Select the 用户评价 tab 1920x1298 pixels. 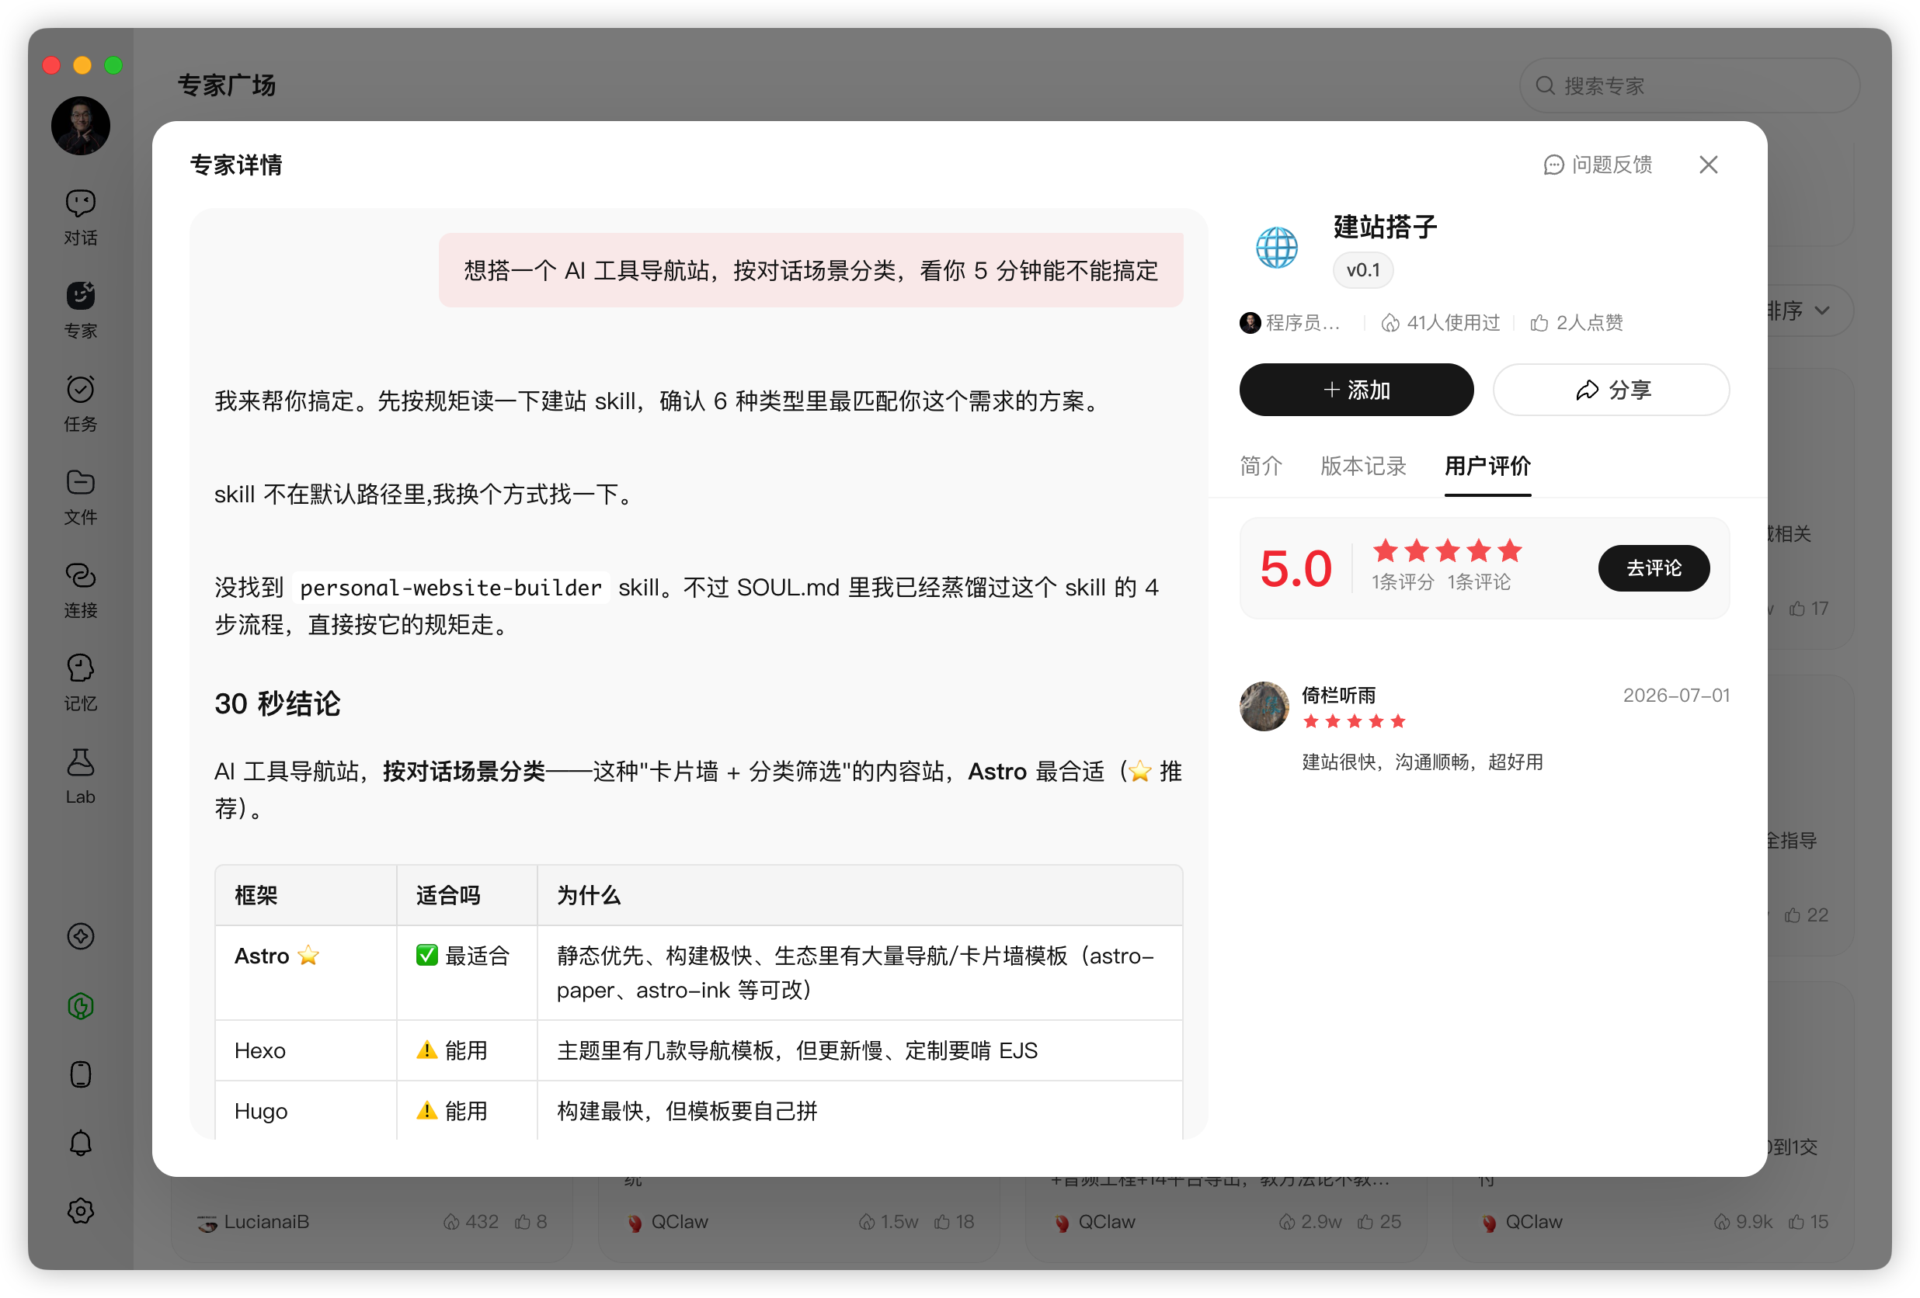[x=1487, y=466]
